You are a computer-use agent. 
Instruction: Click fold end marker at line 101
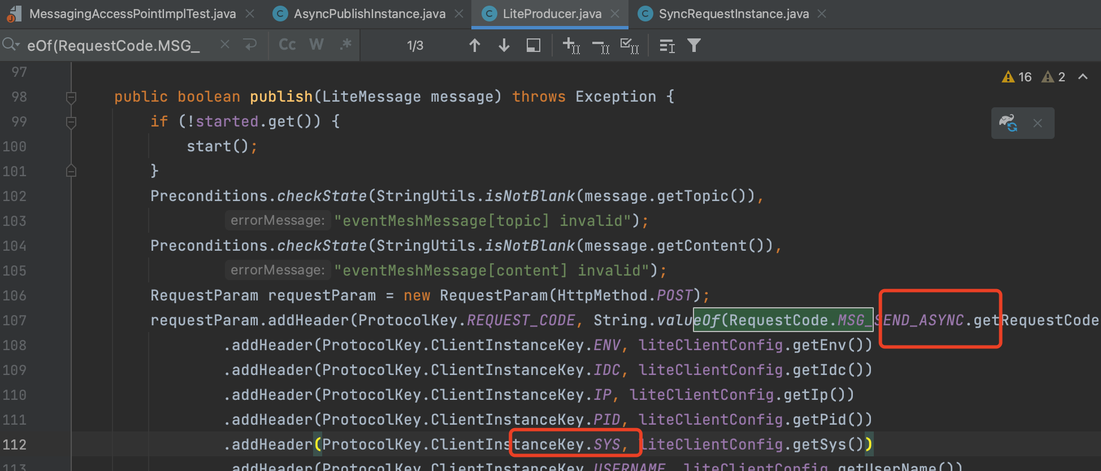(71, 171)
